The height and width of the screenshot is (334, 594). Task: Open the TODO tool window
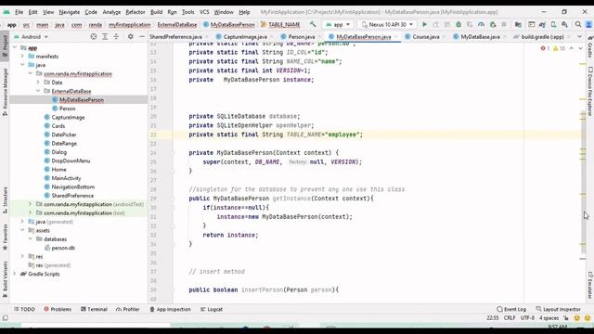point(24,309)
